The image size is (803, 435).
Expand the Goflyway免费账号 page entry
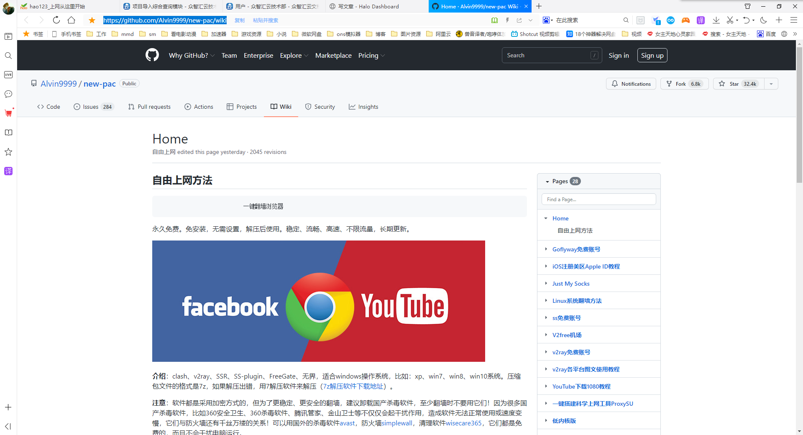[x=546, y=249]
